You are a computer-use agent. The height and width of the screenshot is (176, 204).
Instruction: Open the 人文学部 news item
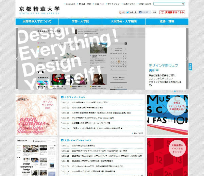pos(101,113)
